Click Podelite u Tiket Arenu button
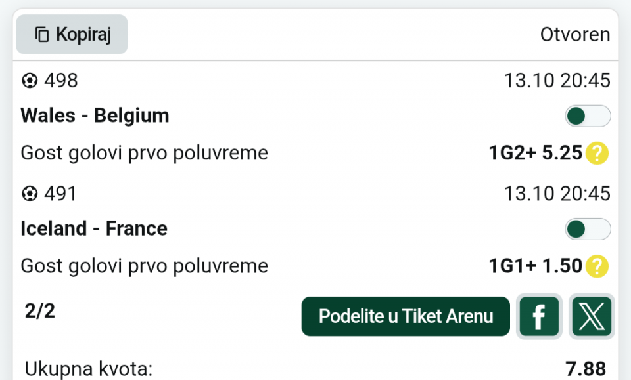Image resolution: width=631 pixels, height=380 pixels. [406, 316]
